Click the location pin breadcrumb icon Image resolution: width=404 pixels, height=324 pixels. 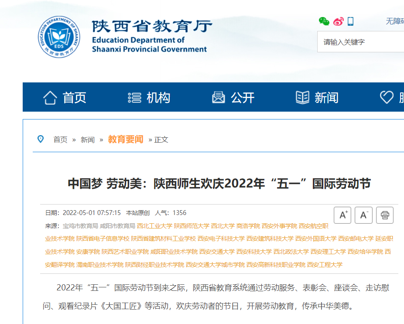[41, 139]
